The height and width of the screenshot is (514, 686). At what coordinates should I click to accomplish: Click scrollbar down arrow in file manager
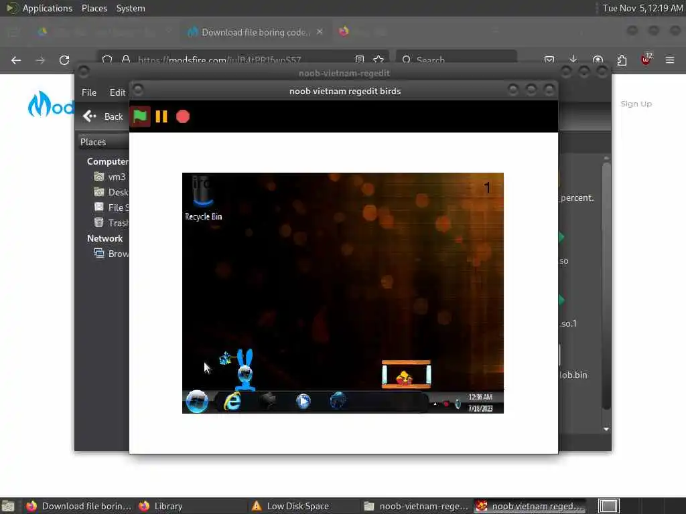tap(606, 429)
